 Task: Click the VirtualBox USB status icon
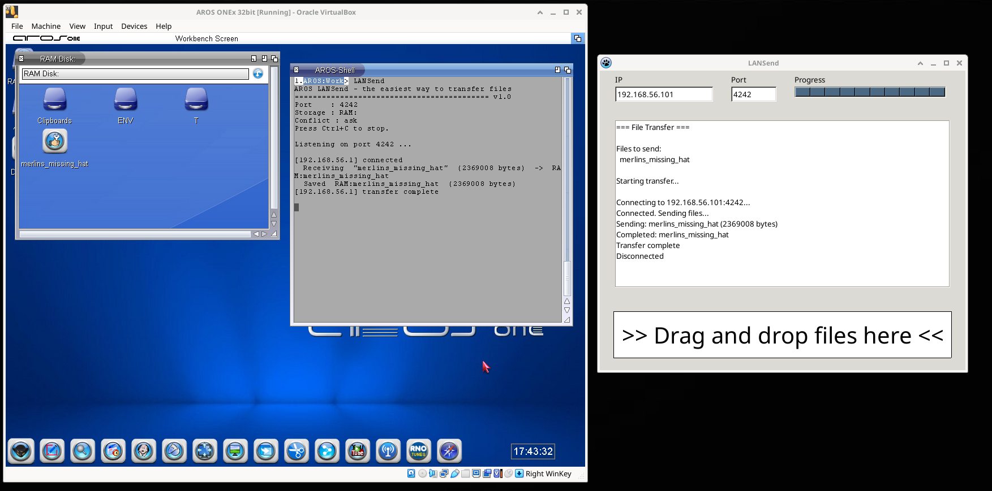pyautogui.click(x=455, y=473)
